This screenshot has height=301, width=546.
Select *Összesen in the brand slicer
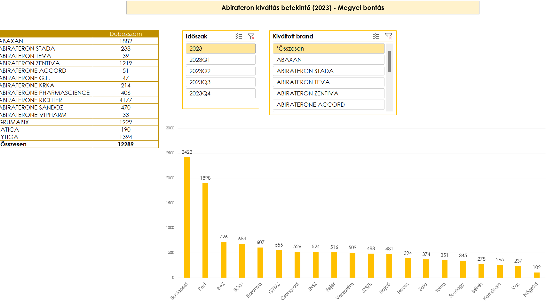point(328,49)
